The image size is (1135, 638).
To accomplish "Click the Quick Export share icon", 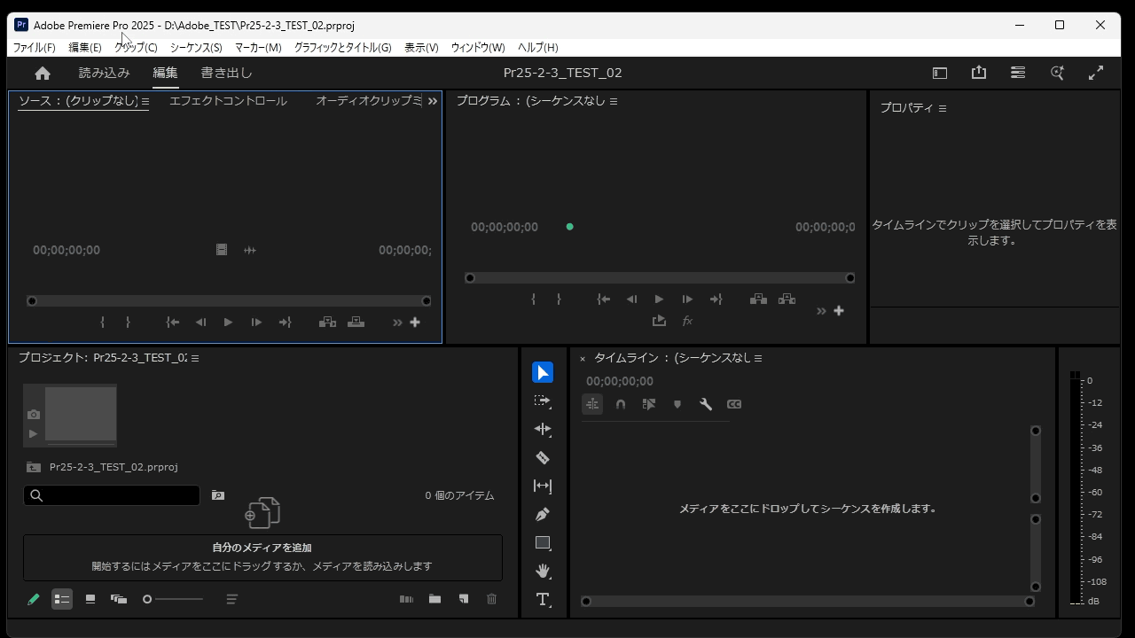I will tap(979, 73).
